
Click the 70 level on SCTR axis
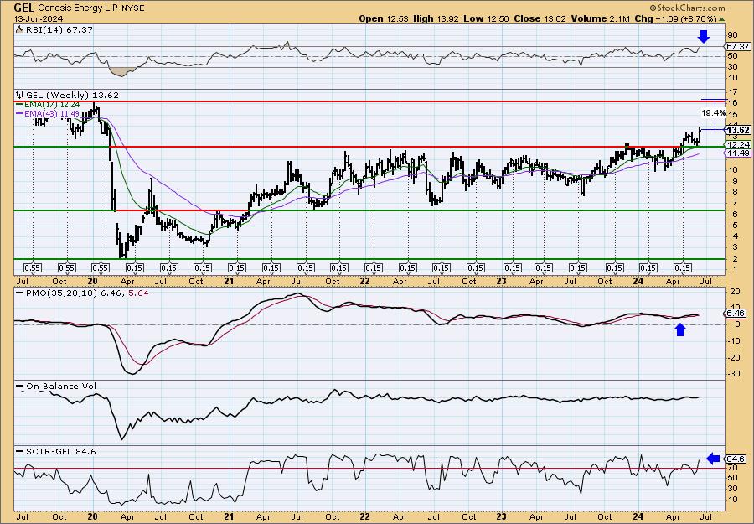(733, 467)
